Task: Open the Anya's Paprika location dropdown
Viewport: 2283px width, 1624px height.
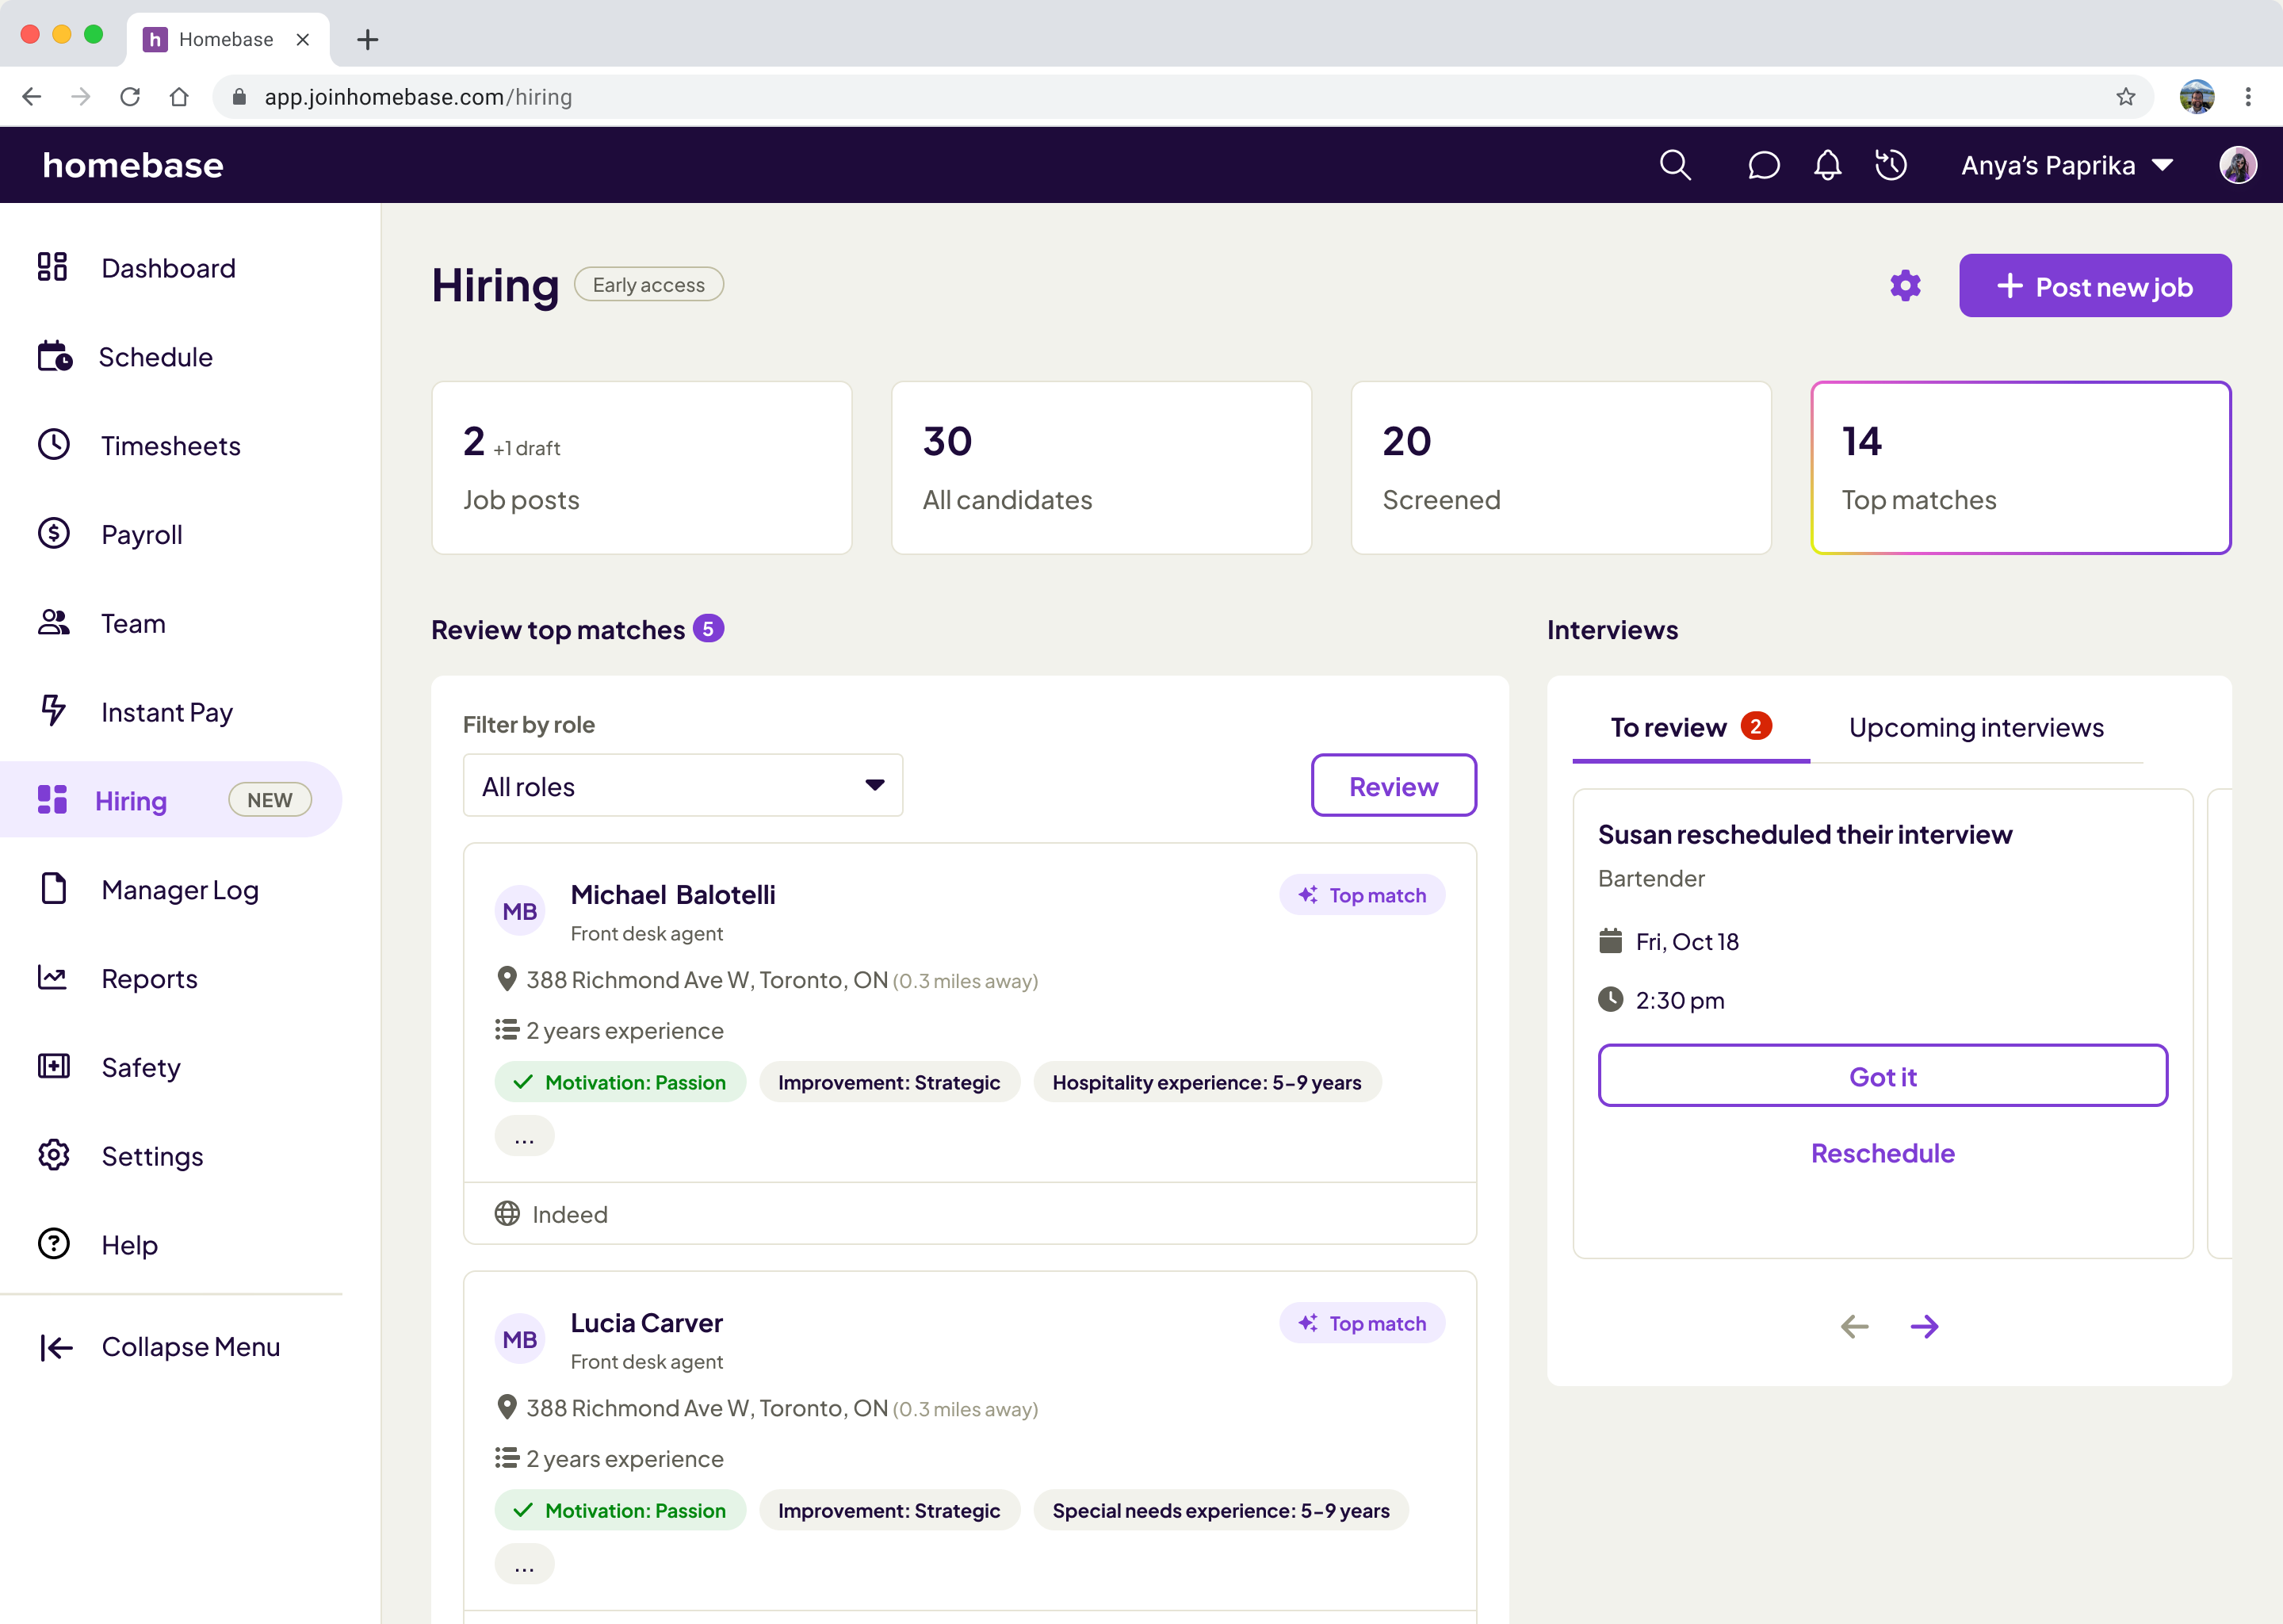Action: pyautogui.click(x=2066, y=165)
